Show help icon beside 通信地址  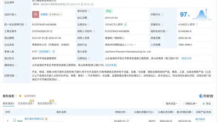[x=16, y=65]
